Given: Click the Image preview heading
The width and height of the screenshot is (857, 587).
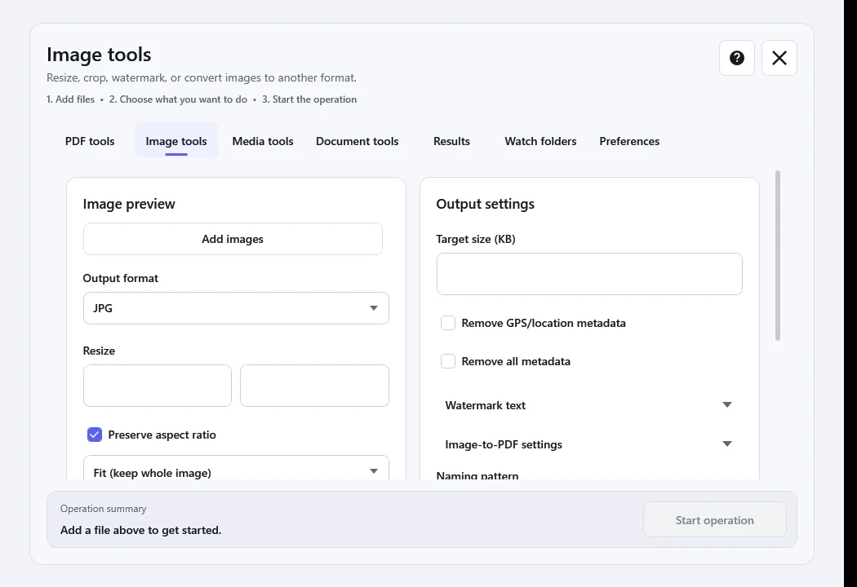Looking at the screenshot, I should pyautogui.click(x=129, y=204).
